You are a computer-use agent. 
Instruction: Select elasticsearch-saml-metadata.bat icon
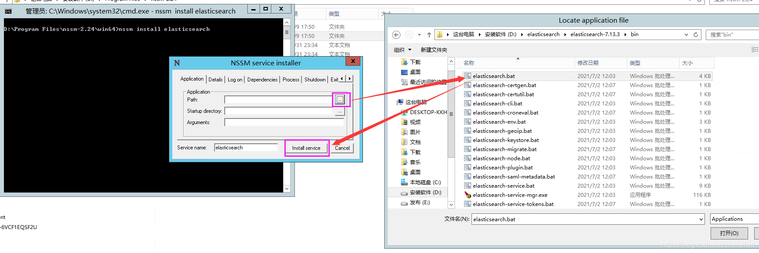(467, 176)
